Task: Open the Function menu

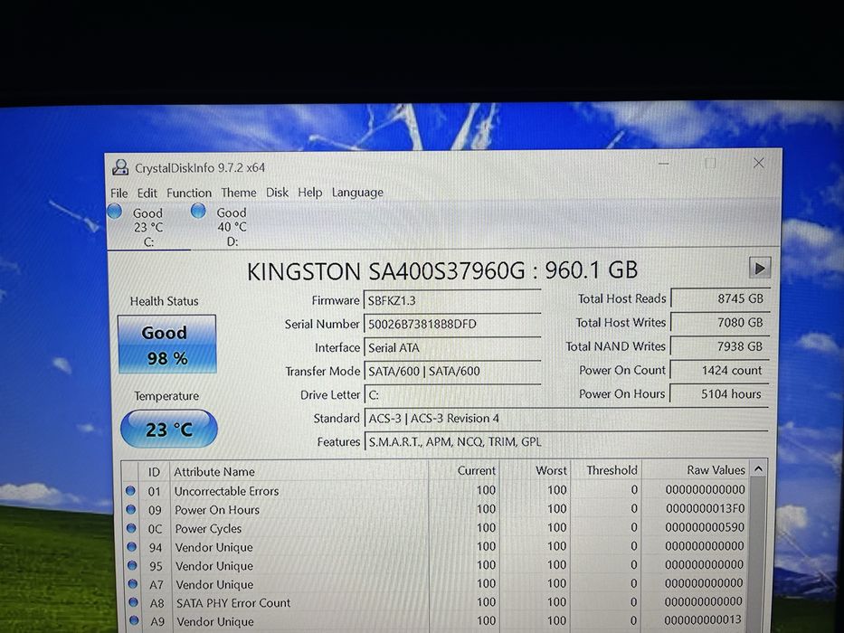Action: pyautogui.click(x=189, y=193)
